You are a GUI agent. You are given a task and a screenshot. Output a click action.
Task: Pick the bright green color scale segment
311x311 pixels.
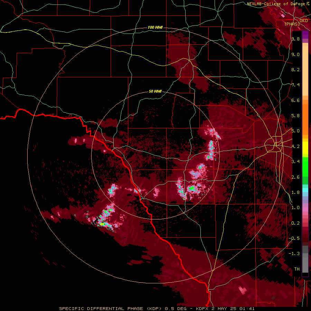point(305,167)
